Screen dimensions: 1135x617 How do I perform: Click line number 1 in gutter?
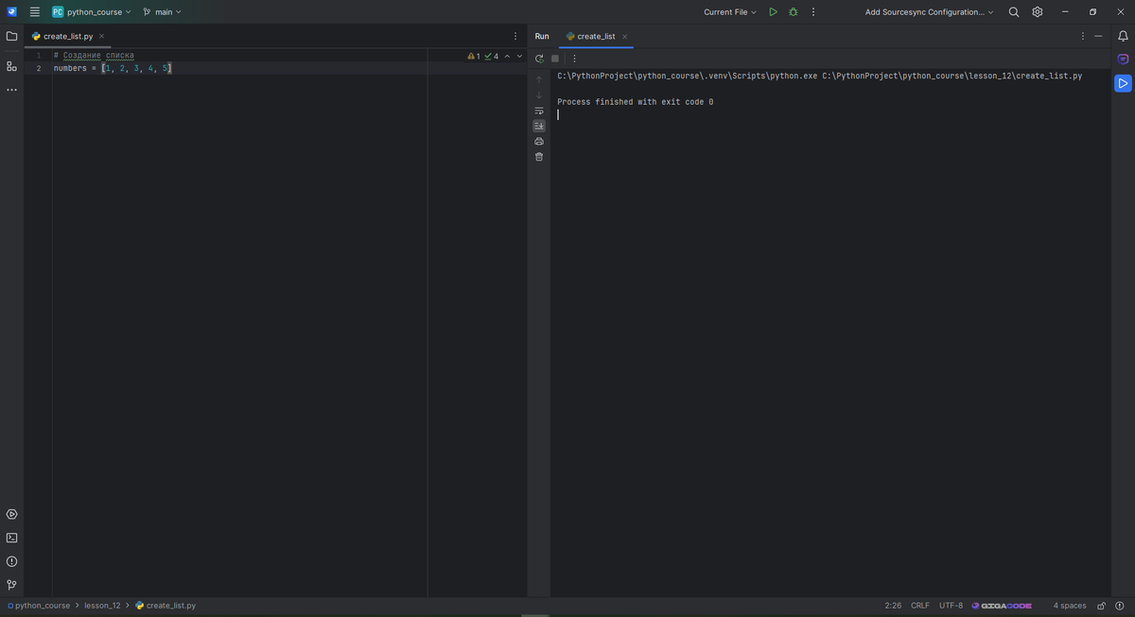(x=38, y=56)
